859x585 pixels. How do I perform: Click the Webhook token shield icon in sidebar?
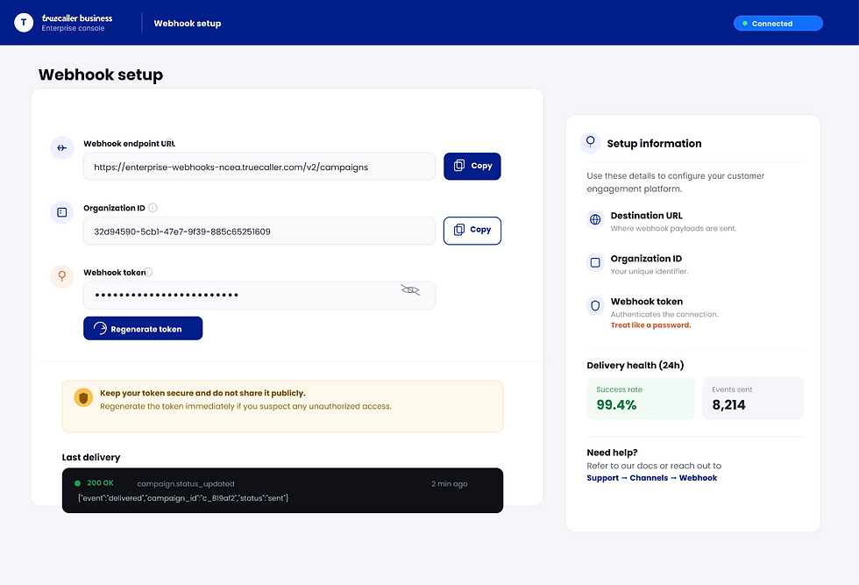coord(595,305)
